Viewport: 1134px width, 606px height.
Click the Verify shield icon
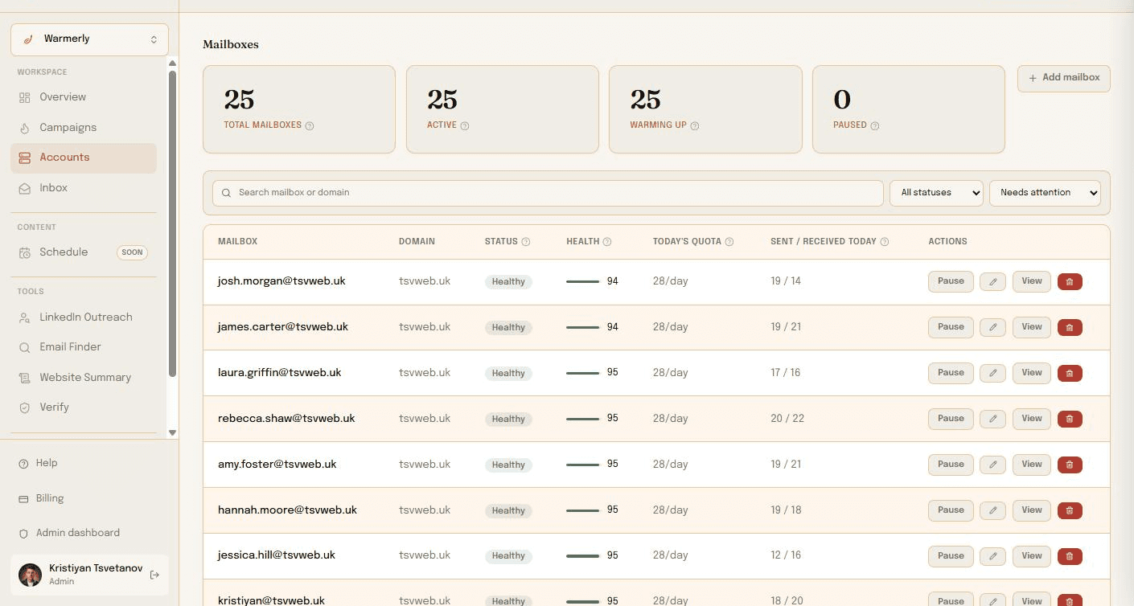[24, 407]
